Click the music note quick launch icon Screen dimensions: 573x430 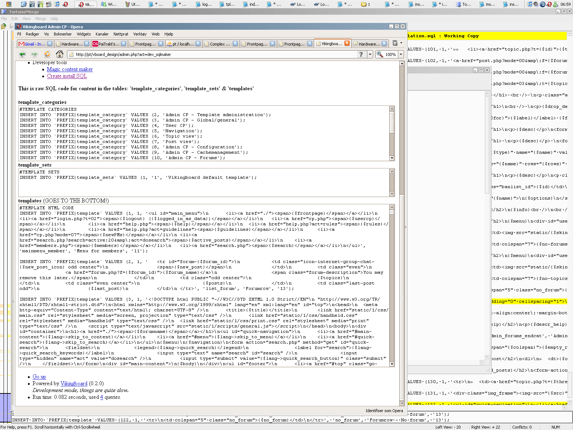[57, 4]
